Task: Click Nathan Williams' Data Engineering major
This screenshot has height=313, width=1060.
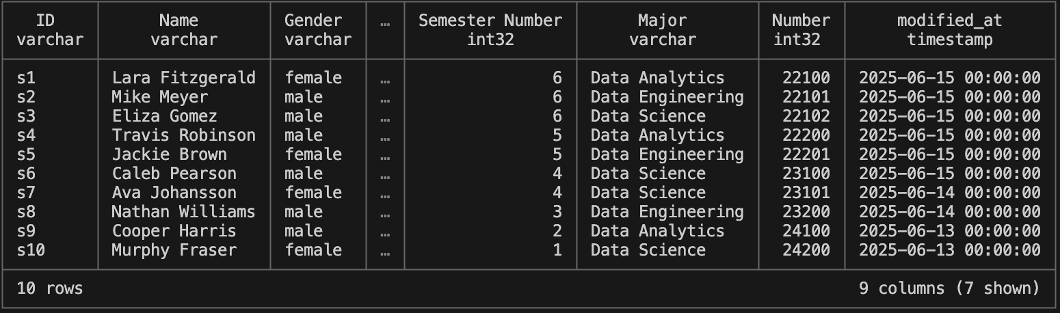Action: tap(667, 212)
